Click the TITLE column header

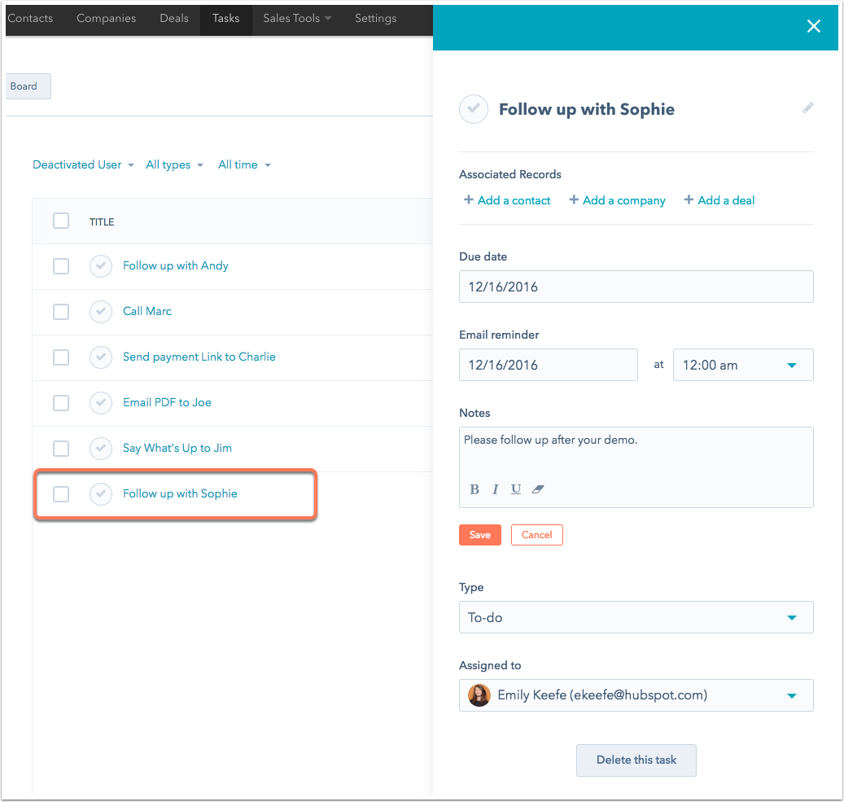tap(102, 222)
